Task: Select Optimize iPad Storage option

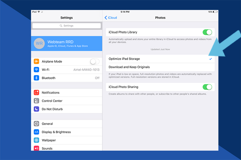Action: pyautogui.click(x=160, y=59)
